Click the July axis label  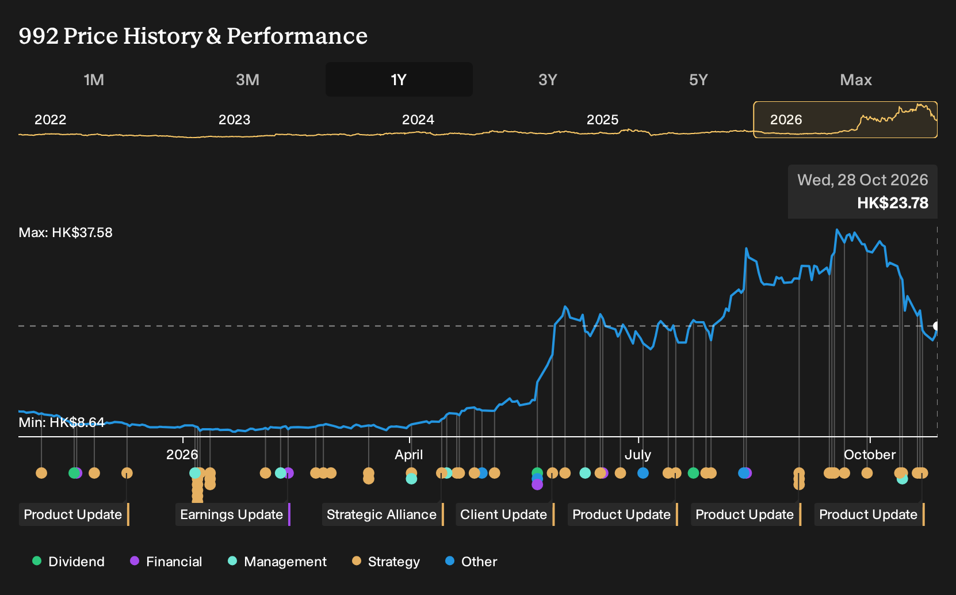[638, 455]
